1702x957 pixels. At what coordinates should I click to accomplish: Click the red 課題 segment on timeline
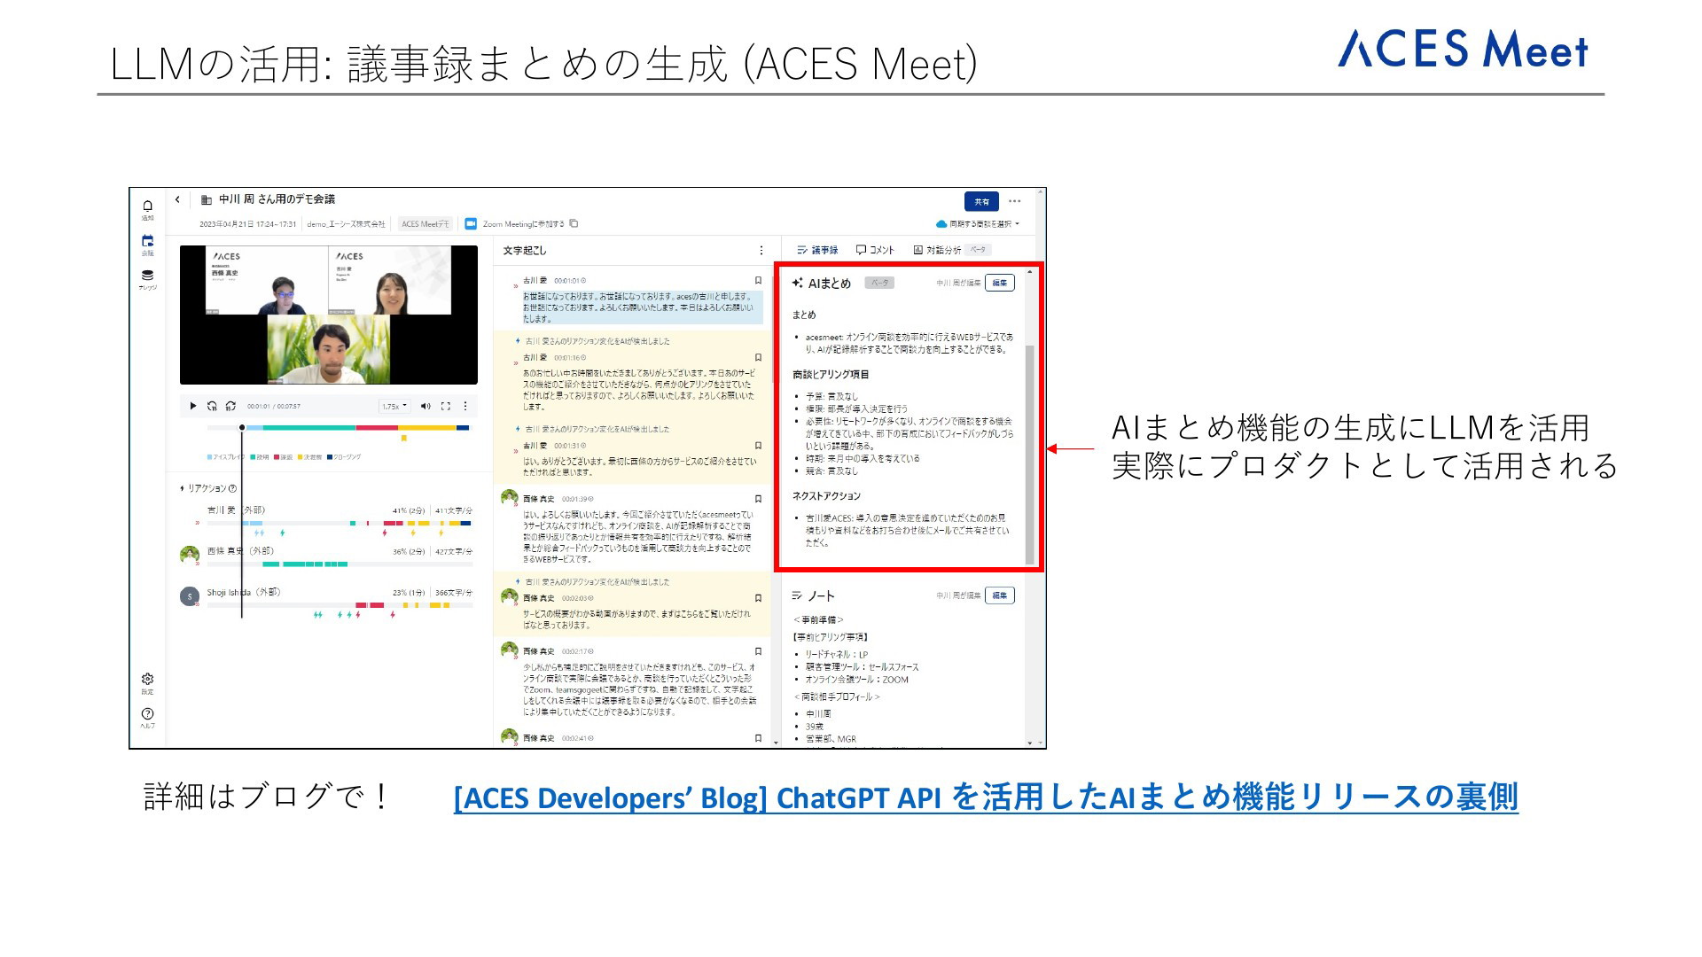(x=378, y=427)
